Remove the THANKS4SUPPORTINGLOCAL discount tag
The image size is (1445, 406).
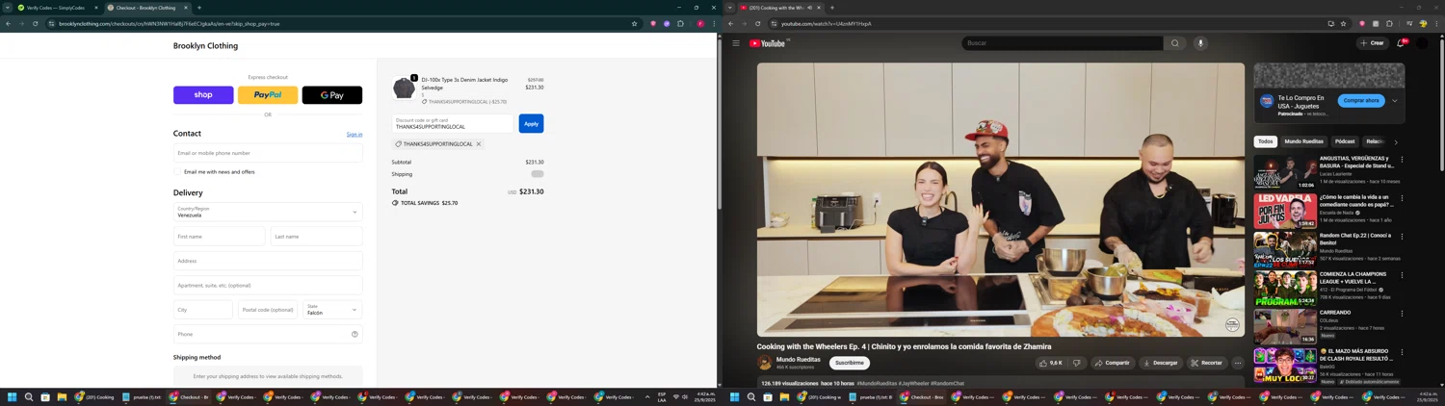[479, 144]
